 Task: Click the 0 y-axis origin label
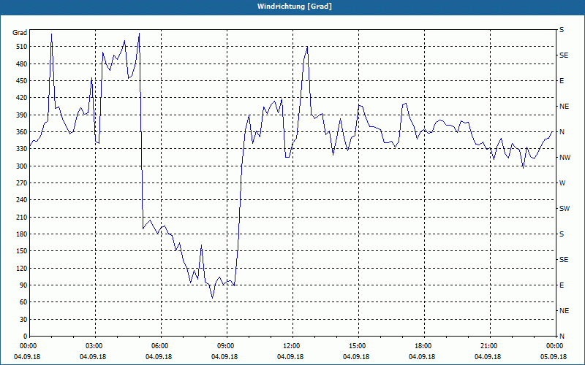click(x=26, y=337)
